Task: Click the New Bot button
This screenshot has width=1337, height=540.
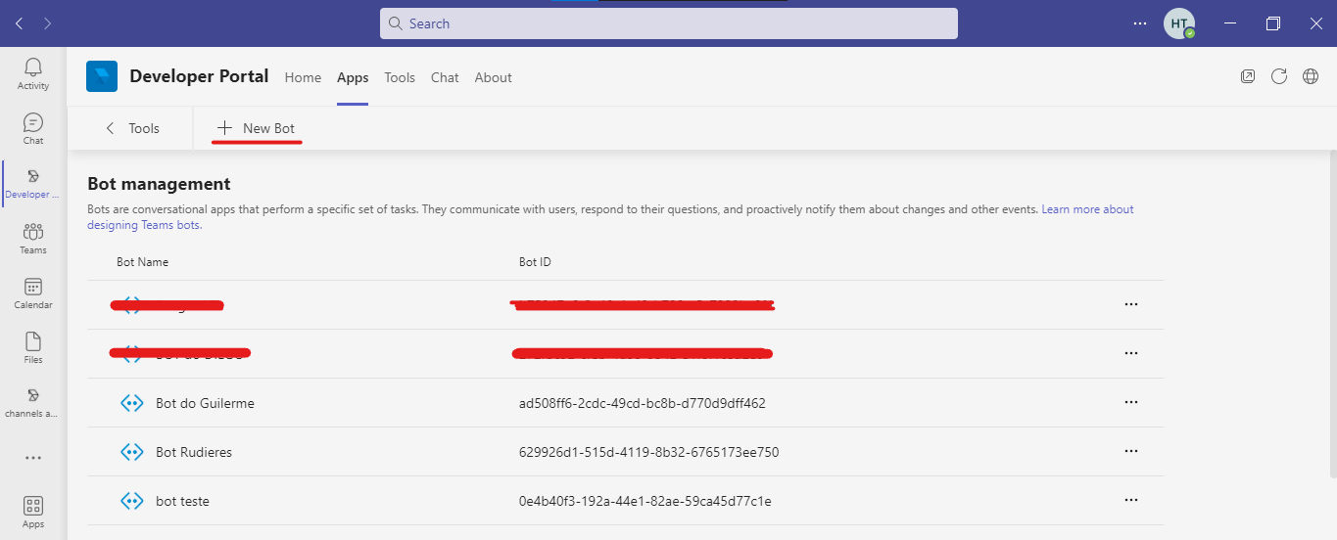Action: [x=257, y=128]
